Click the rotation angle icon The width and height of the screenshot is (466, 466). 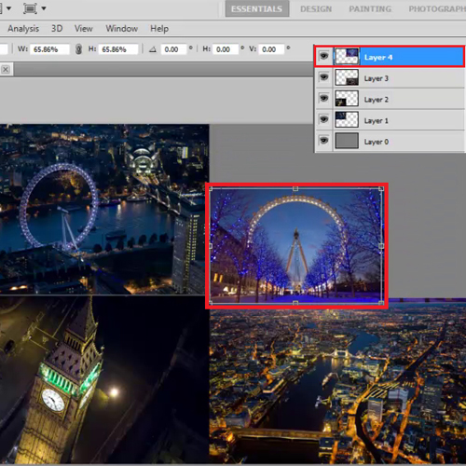tap(153, 49)
